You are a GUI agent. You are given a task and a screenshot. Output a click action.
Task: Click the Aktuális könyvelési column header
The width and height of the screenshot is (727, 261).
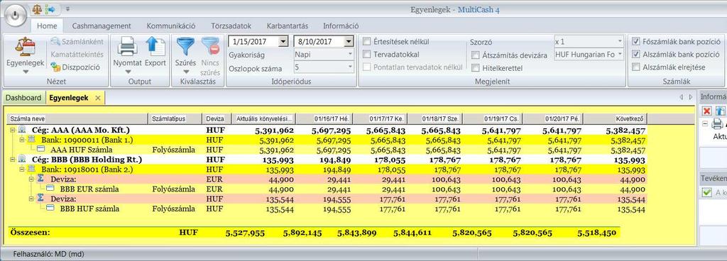click(263, 119)
